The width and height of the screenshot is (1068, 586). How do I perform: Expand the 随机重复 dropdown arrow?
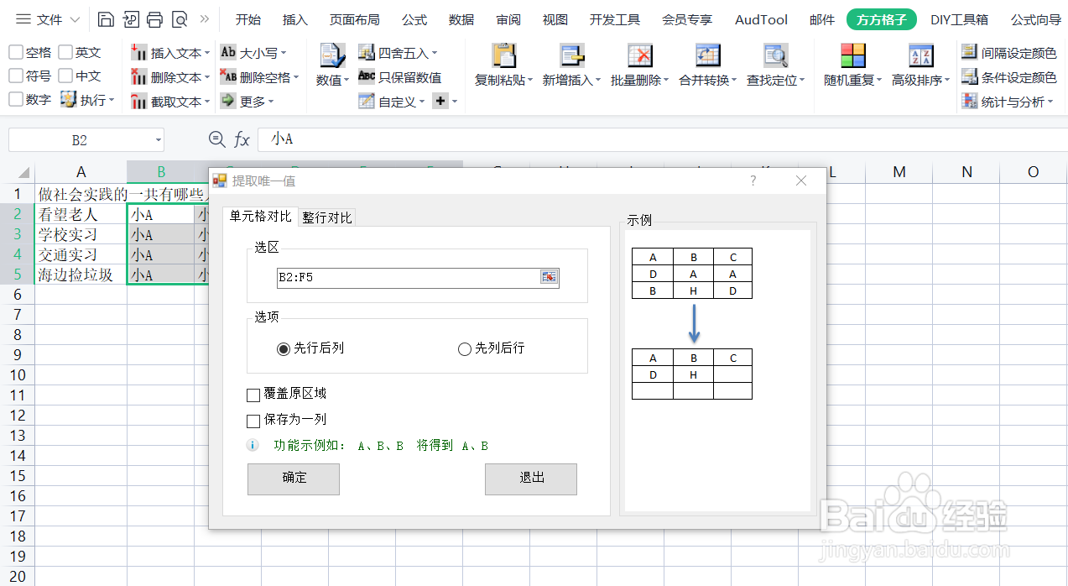[x=879, y=81]
